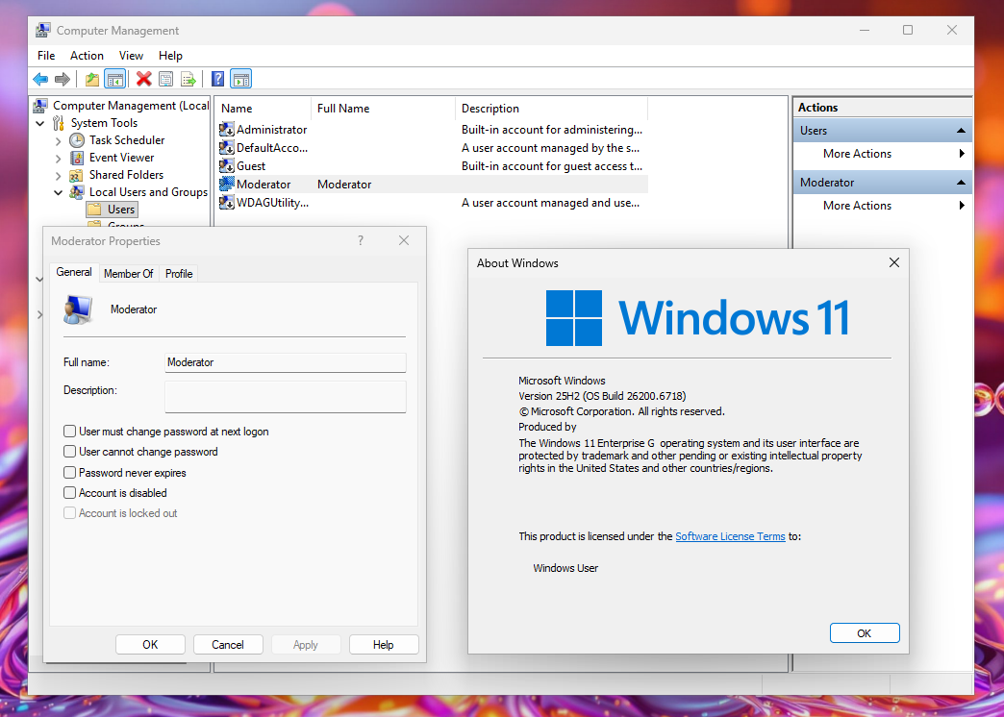Click the red Delete X icon
Viewport: 1004px width, 717px height.
pyautogui.click(x=144, y=79)
